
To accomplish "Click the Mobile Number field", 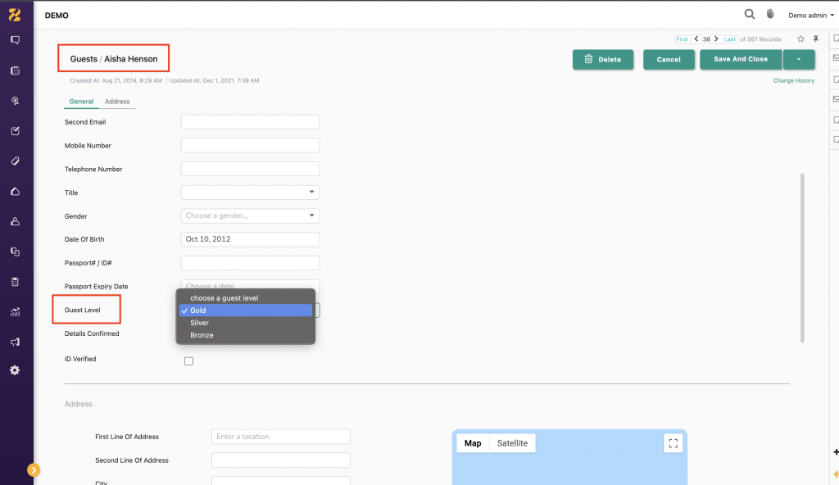I will pyautogui.click(x=251, y=145).
